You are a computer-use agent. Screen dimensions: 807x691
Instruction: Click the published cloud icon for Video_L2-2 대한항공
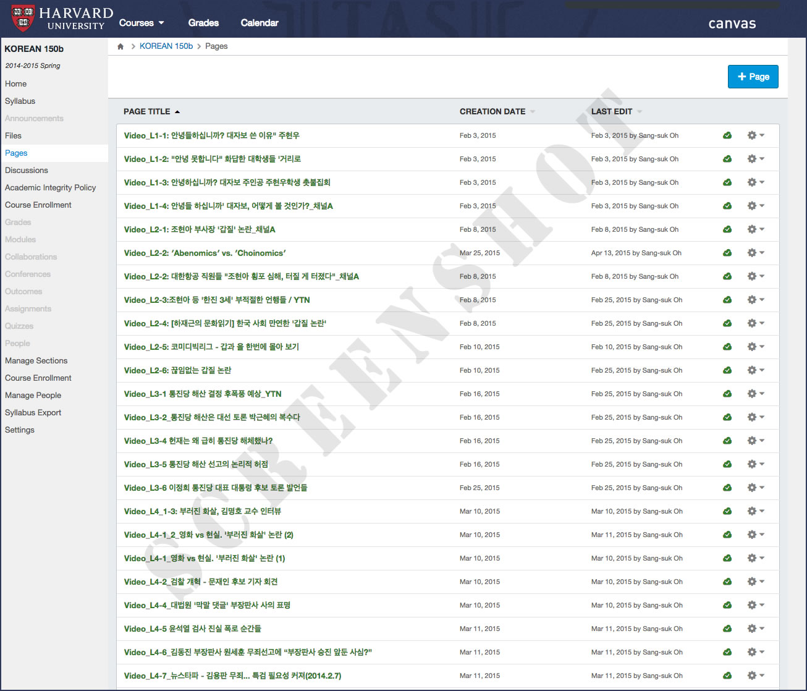pos(727,276)
